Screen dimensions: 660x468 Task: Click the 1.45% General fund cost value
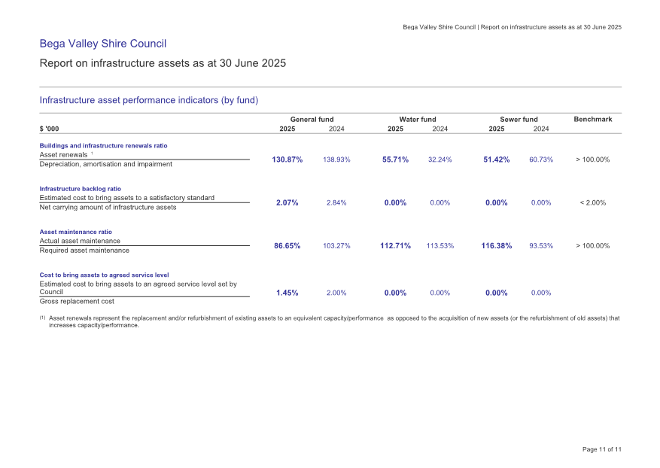click(x=287, y=293)
